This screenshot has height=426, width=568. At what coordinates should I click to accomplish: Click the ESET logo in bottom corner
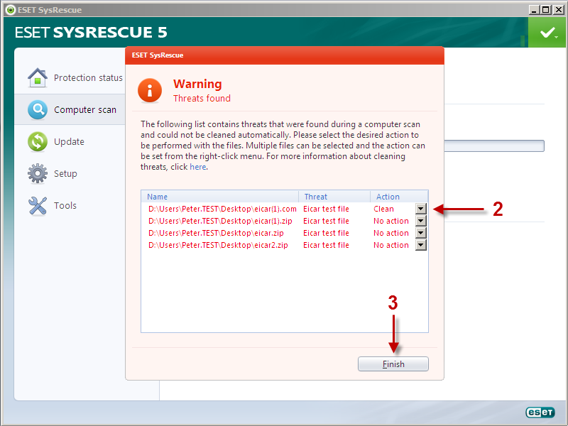[x=540, y=413]
